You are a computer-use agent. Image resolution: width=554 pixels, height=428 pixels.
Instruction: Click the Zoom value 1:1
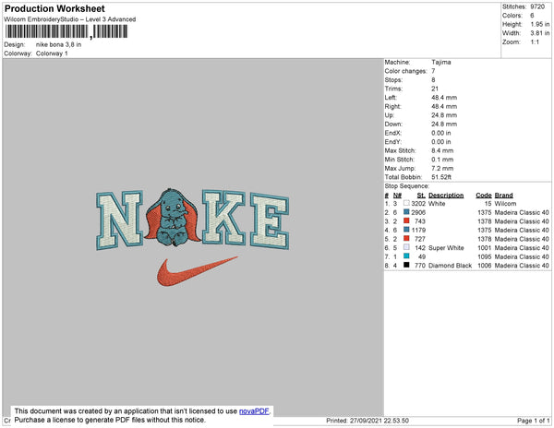point(535,42)
